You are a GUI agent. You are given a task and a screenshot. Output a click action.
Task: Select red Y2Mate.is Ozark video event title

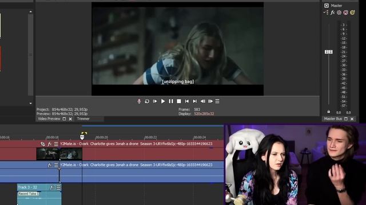pos(136,144)
